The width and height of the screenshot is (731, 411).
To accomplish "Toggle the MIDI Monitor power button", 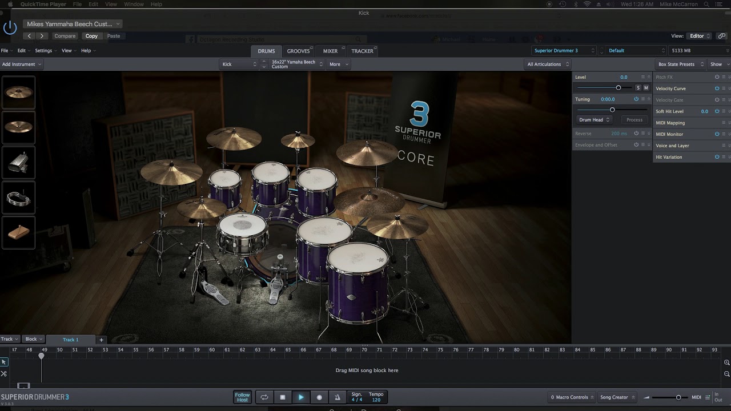I will [717, 134].
